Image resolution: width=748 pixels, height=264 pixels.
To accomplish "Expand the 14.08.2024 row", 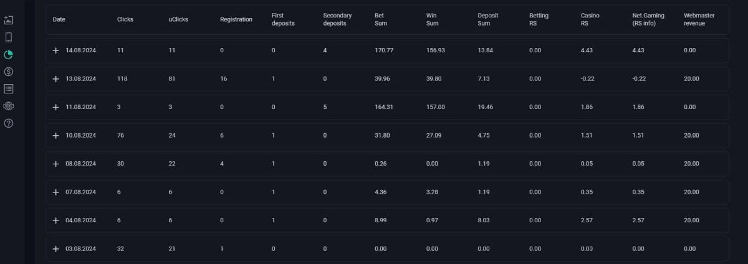I will 56,50.
